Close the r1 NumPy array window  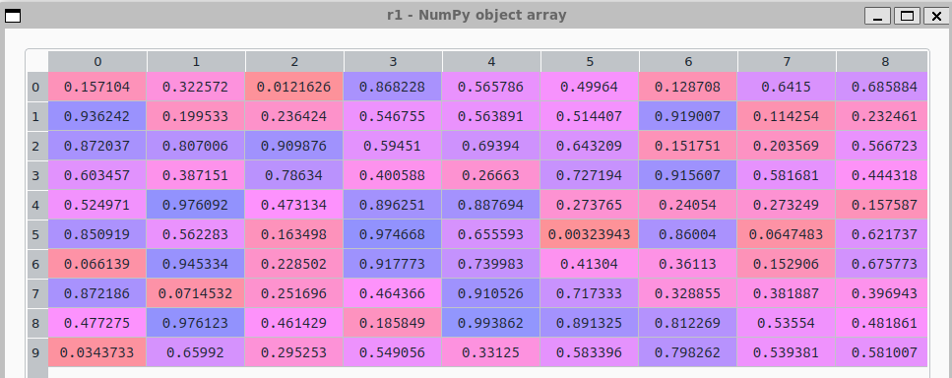[x=935, y=16]
